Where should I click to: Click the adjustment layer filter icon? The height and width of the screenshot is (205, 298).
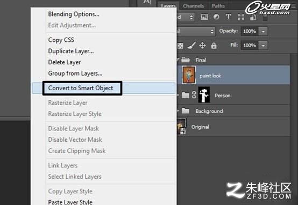(x=216, y=17)
